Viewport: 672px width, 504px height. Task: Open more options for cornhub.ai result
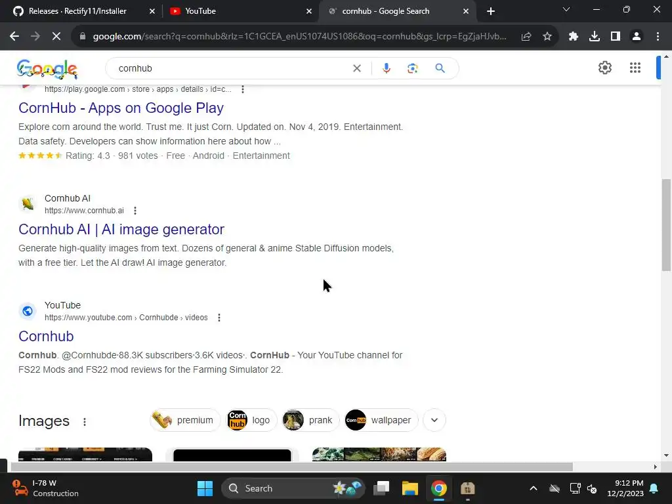coord(135,211)
